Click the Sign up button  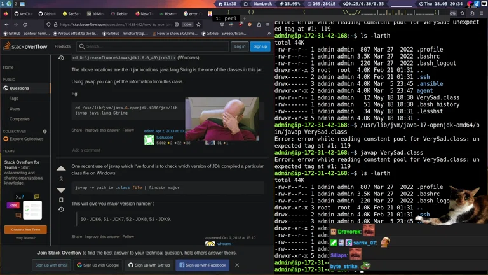tap(260, 46)
